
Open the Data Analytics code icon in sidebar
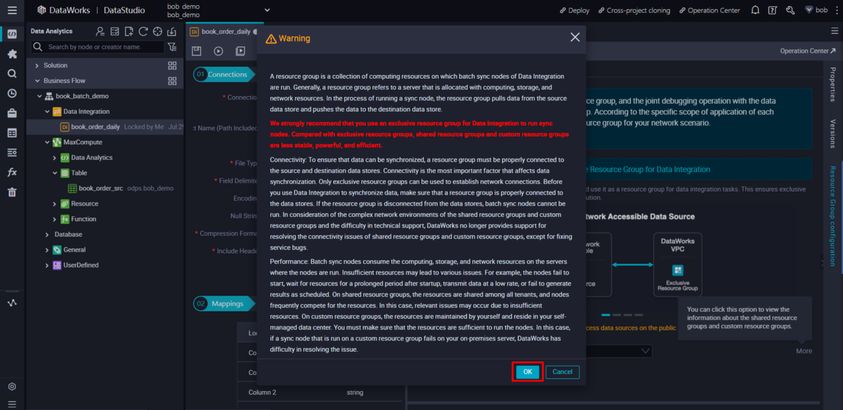point(12,34)
